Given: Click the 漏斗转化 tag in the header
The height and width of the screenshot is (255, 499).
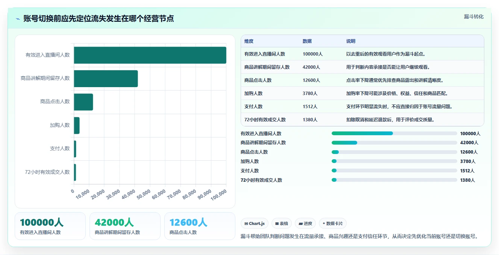Looking at the screenshot, I should coord(473,17).
